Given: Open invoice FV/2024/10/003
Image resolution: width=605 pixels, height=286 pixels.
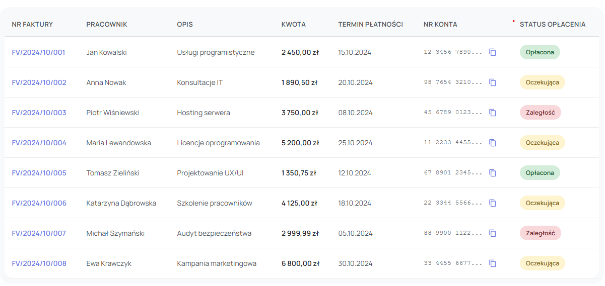Looking at the screenshot, I should click(x=39, y=113).
